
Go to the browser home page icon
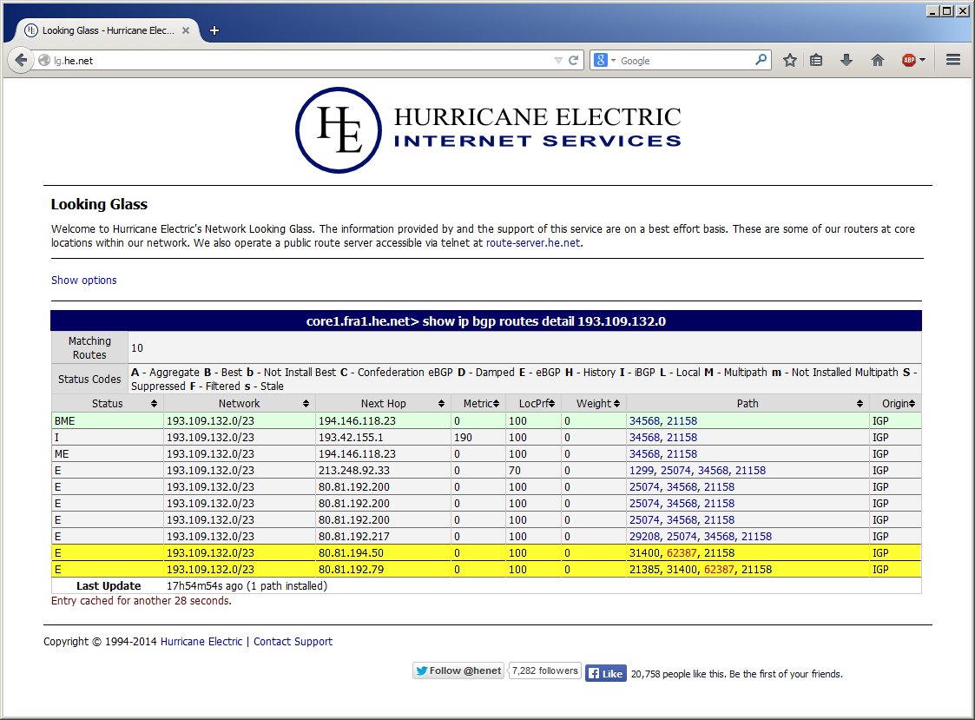877,60
